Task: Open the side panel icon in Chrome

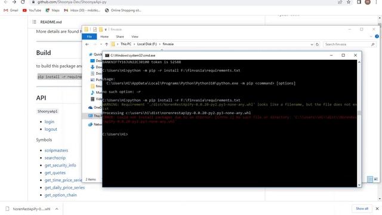Action: click(359, 2)
